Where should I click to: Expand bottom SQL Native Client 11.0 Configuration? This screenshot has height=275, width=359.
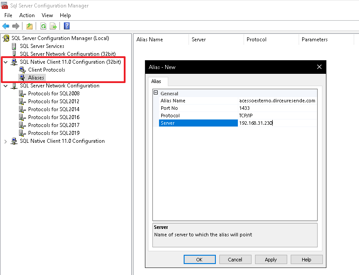(6, 141)
